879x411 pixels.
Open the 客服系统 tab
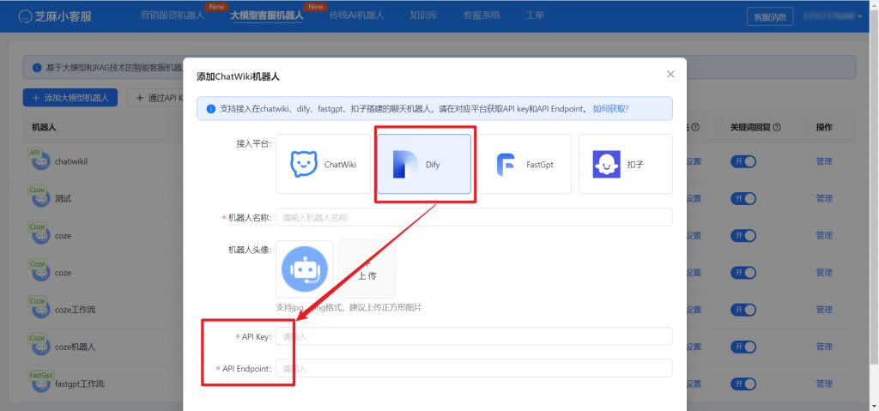482,15
